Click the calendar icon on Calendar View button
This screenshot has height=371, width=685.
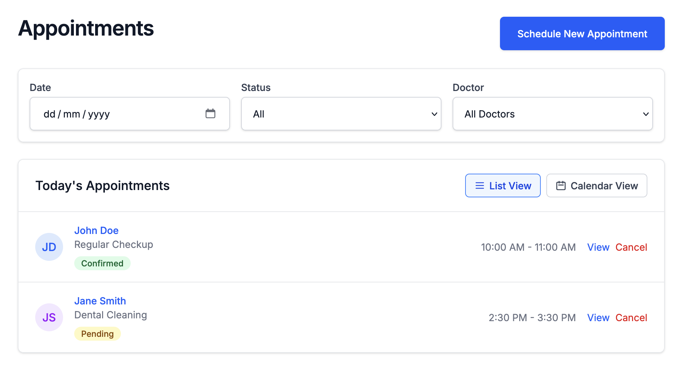click(x=561, y=185)
